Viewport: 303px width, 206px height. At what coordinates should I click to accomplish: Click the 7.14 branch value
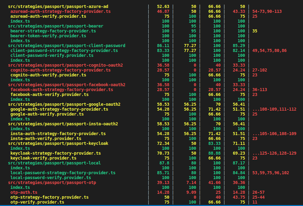point(191,182)
